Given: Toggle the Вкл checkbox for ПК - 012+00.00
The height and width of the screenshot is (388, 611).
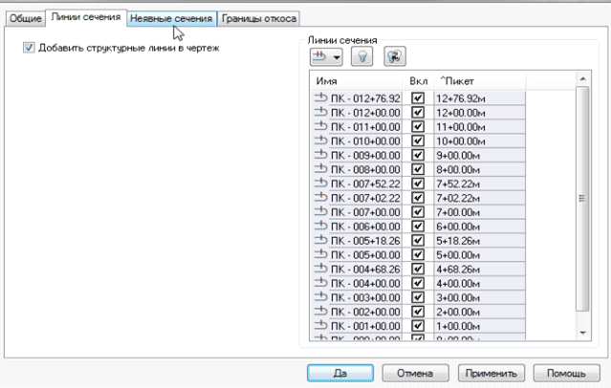Looking at the screenshot, I should click(x=417, y=111).
